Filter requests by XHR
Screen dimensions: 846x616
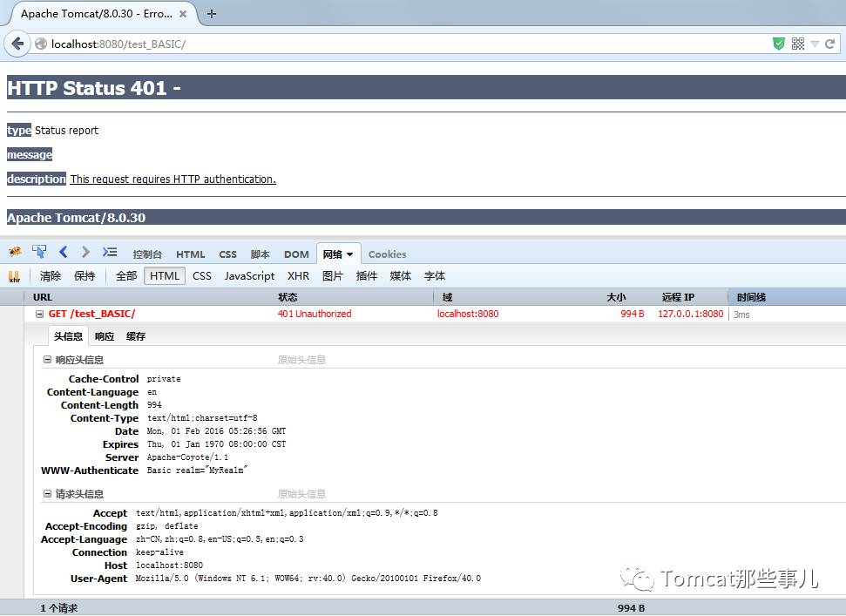pyautogui.click(x=298, y=276)
